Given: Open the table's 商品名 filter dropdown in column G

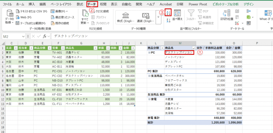Looking at the screenshot, I should point(95,48).
